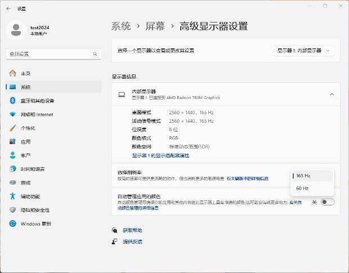Viewport: 349px width, 273px height.
Task: Click 标准动态范围(SDR) value
Action: 189,146
